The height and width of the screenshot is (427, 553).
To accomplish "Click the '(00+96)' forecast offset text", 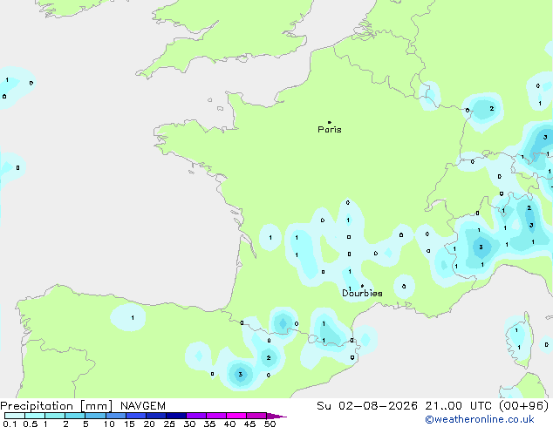I will [x=523, y=406].
